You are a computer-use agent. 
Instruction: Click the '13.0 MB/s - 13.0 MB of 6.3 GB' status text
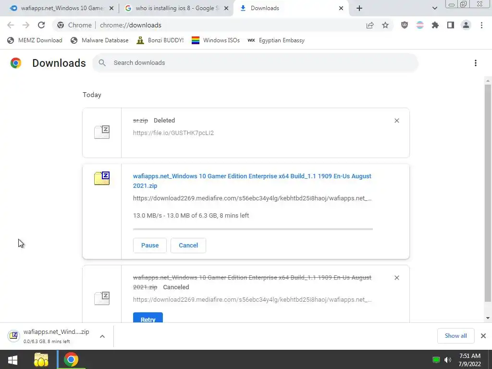191,216
